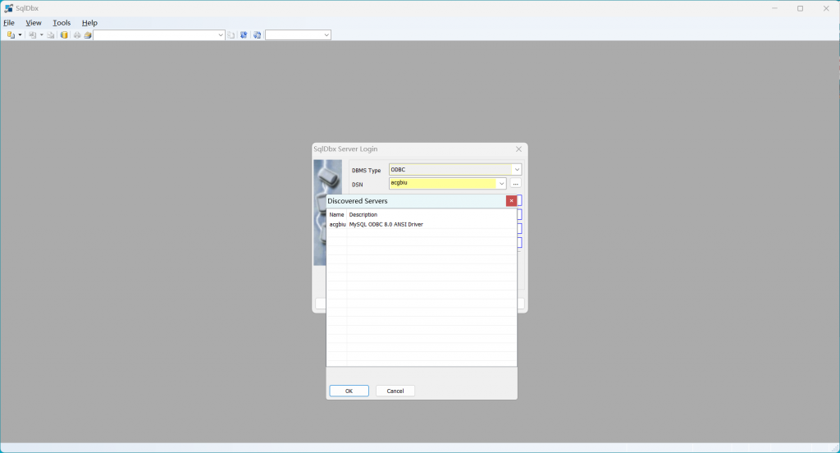Click the MySQL ODBC 8.0 ANSI Driver description
Viewport: 840px width, 453px height.
pos(386,224)
